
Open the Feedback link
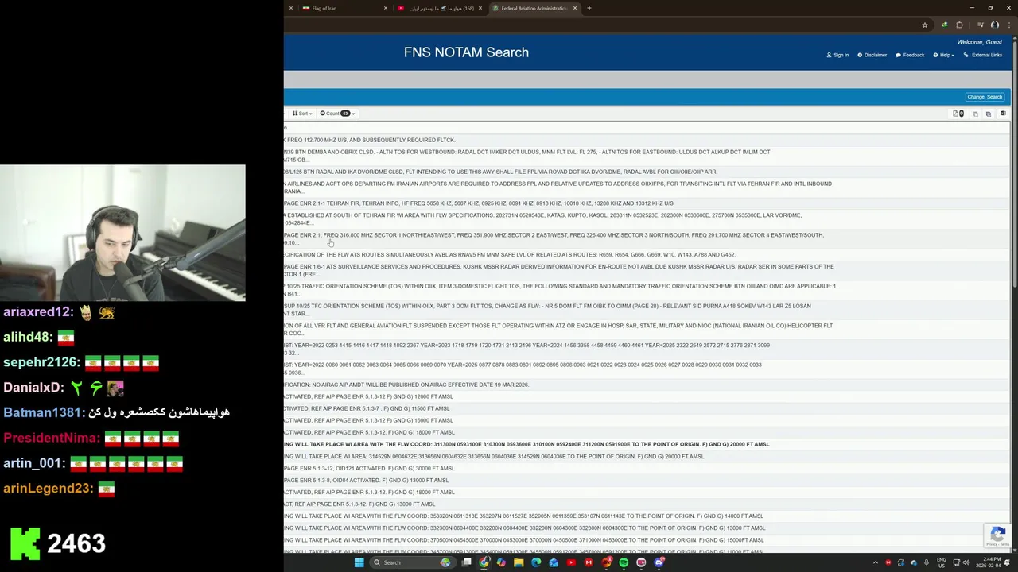pyautogui.click(x=910, y=55)
